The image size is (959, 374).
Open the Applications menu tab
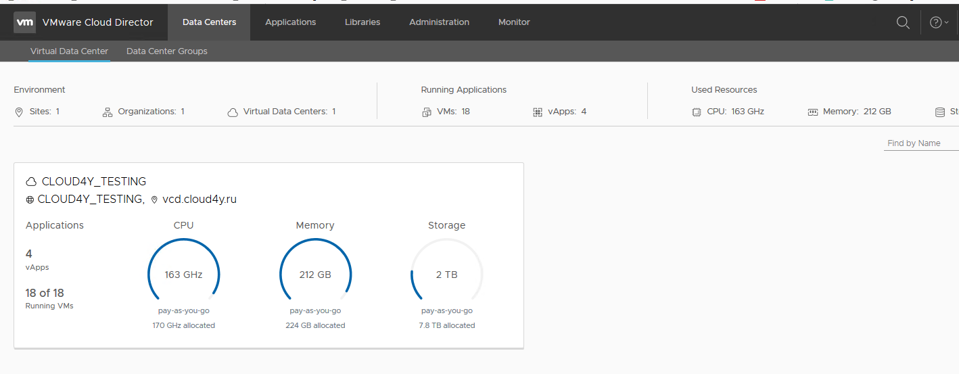click(x=291, y=22)
